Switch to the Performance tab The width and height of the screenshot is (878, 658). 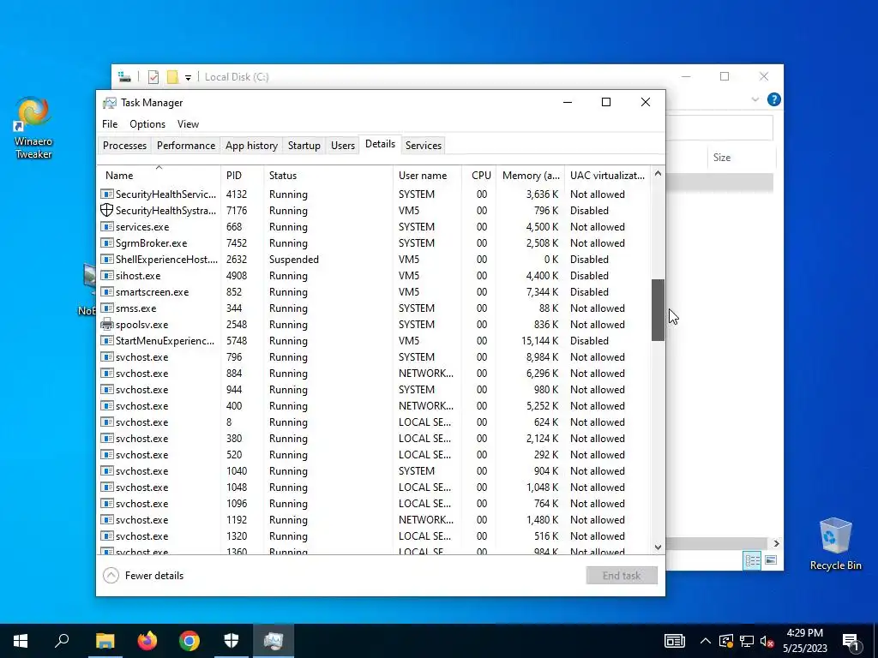click(186, 146)
